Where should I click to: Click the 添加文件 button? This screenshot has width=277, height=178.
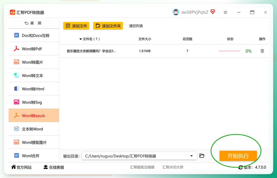(76, 26)
